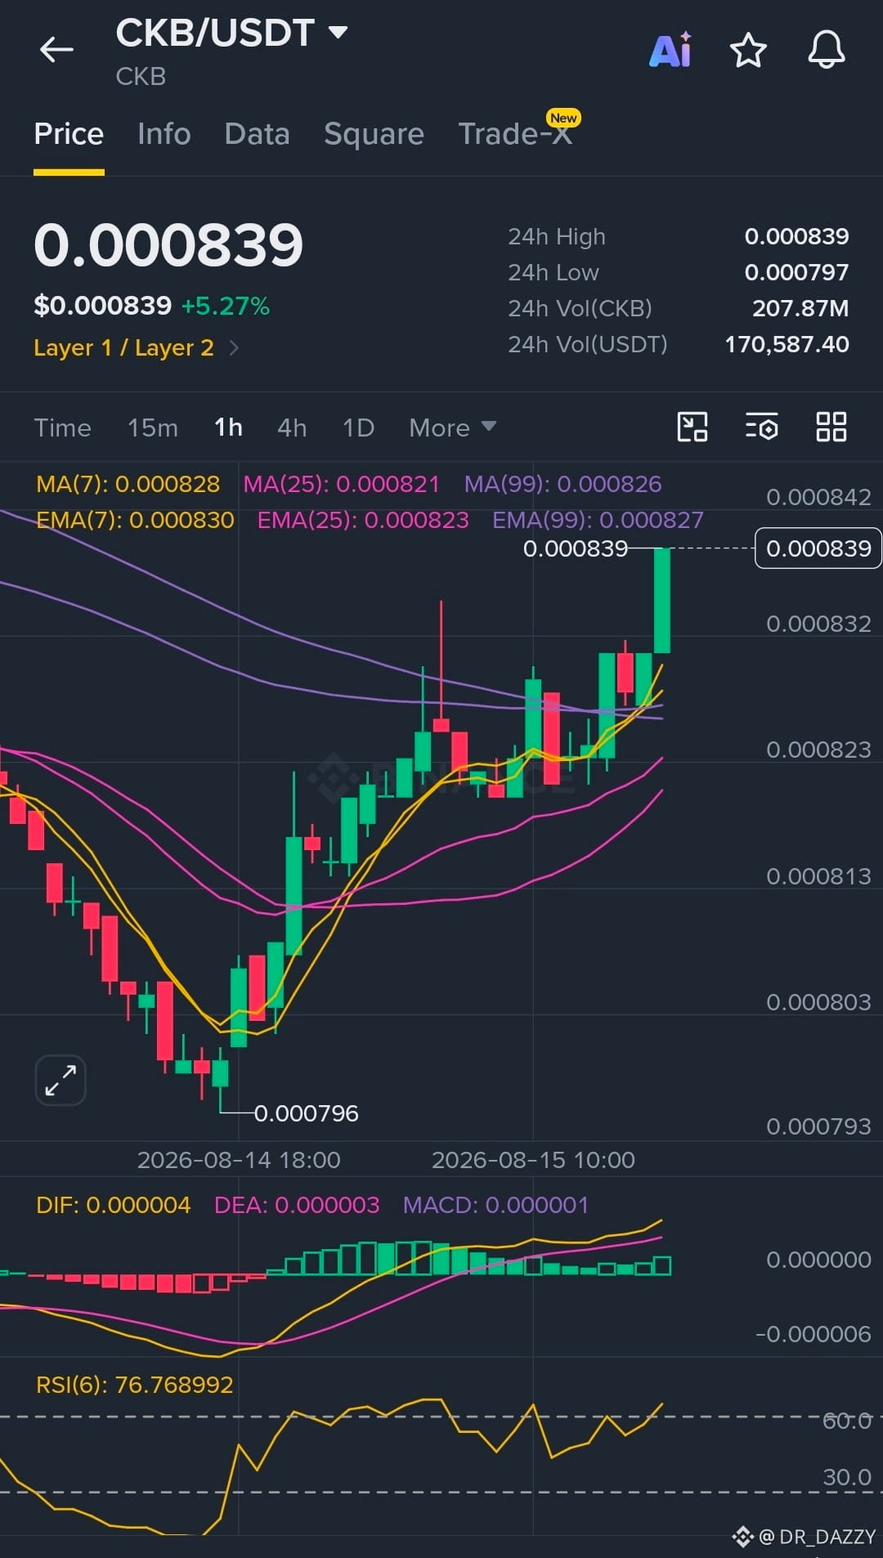The height and width of the screenshot is (1558, 883).
Task: Select the 1D interval
Action: pos(358,428)
